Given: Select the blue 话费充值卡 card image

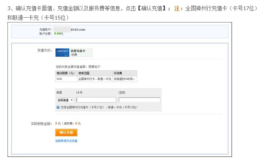Looking at the screenshot, I should click(62, 52).
